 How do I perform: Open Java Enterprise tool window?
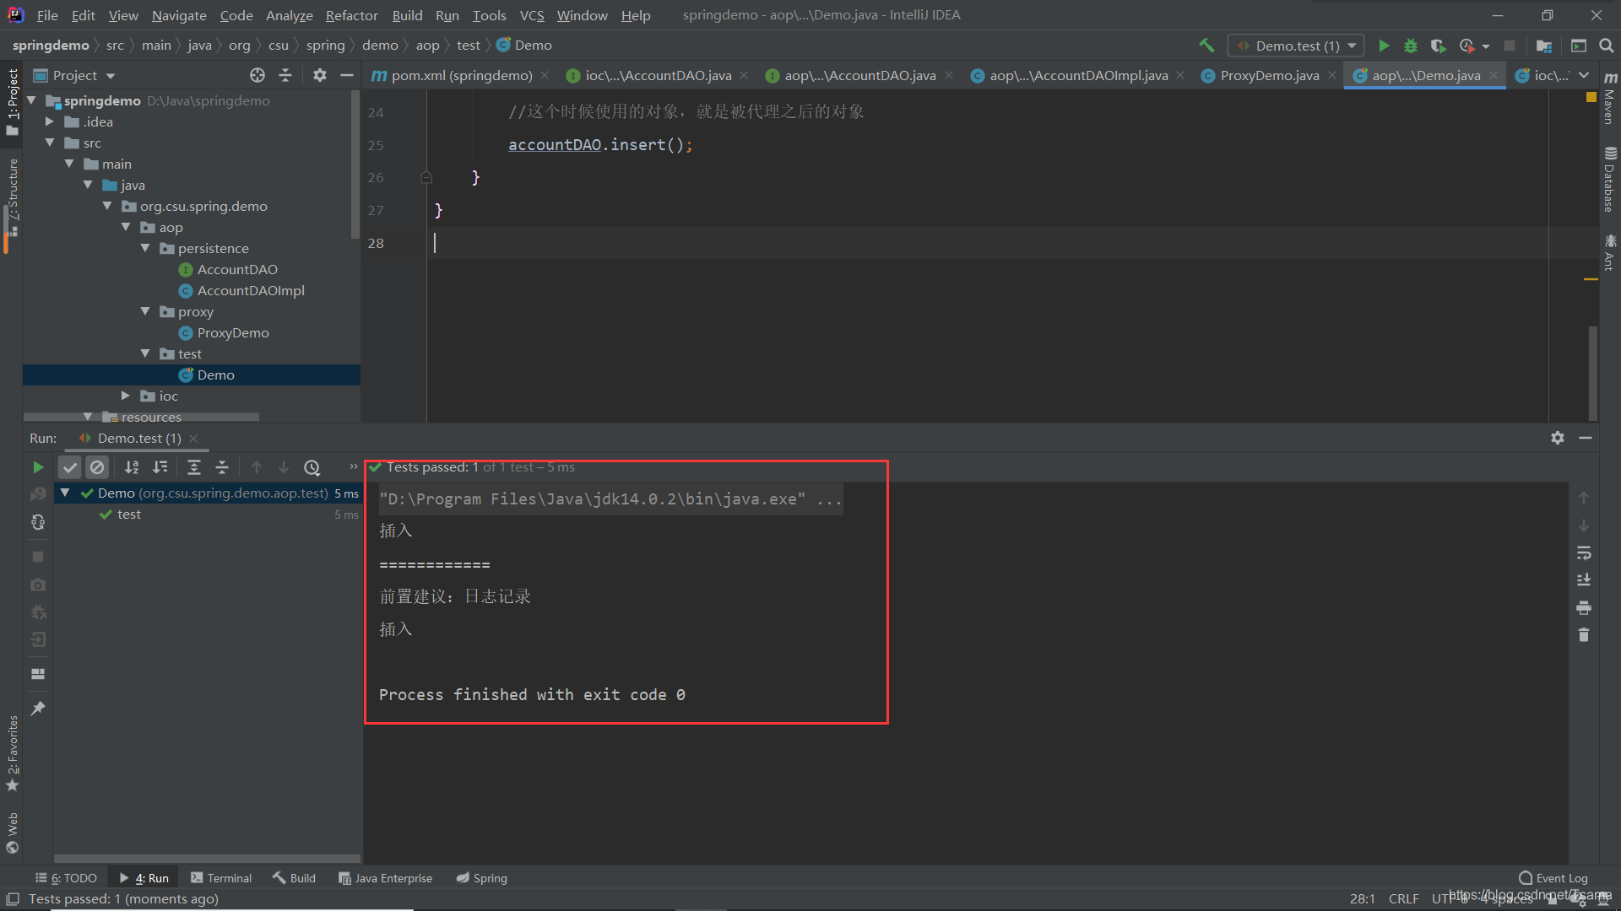(x=385, y=878)
